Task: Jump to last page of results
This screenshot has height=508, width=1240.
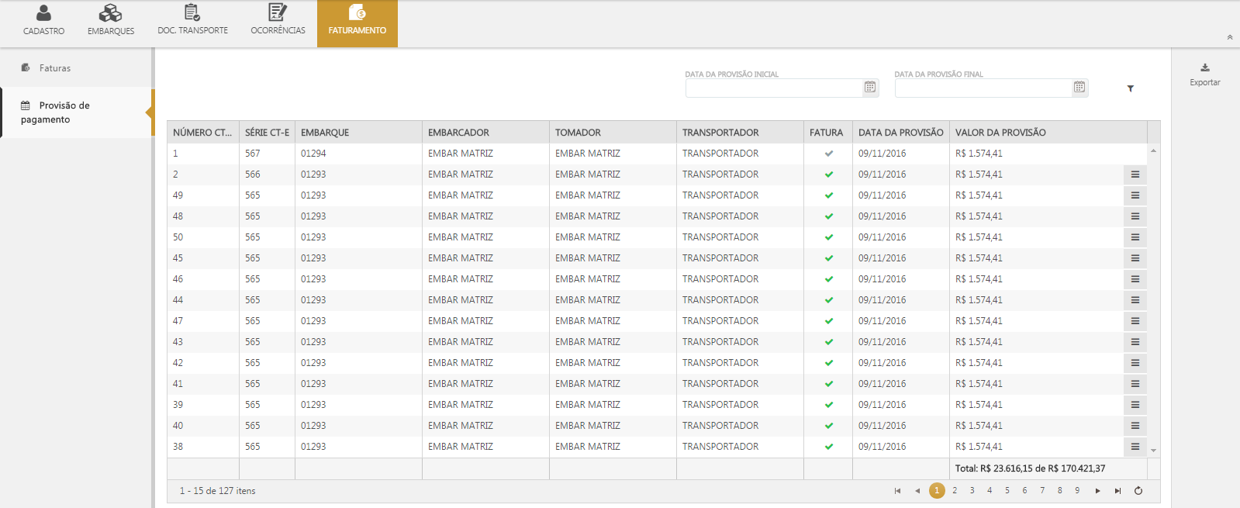Action: [x=1117, y=491]
